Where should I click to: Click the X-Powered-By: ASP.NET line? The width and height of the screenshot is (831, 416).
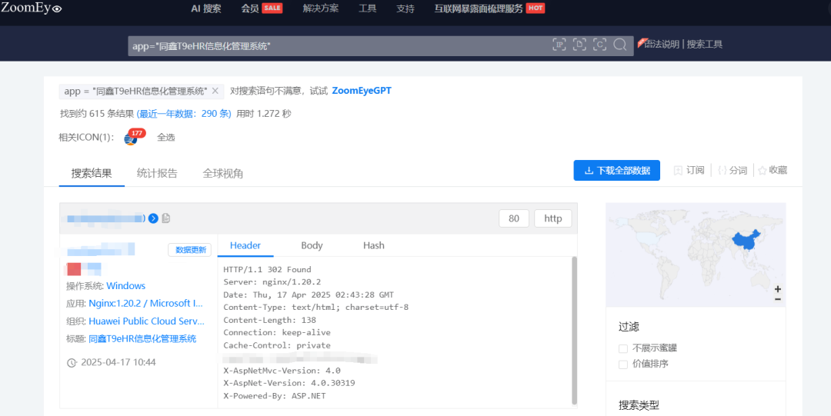pos(275,396)
